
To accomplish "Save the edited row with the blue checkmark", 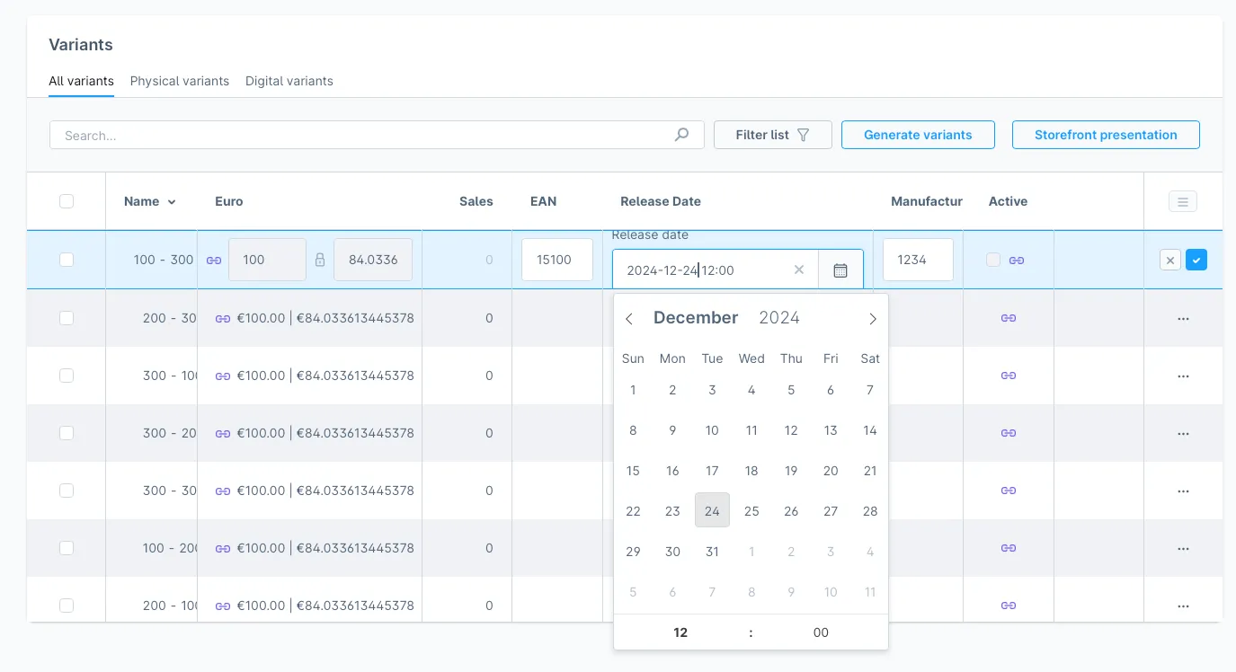I will tap(1196, 259).
